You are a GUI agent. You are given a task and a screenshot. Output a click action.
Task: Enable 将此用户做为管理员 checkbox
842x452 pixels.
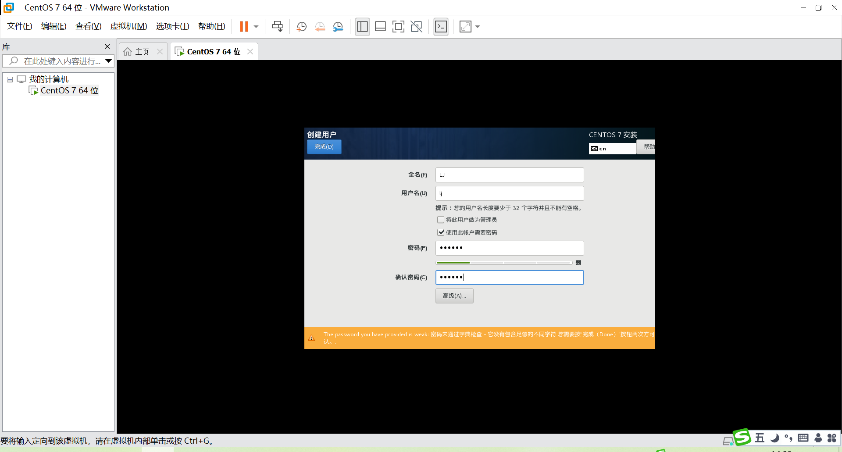441,220
